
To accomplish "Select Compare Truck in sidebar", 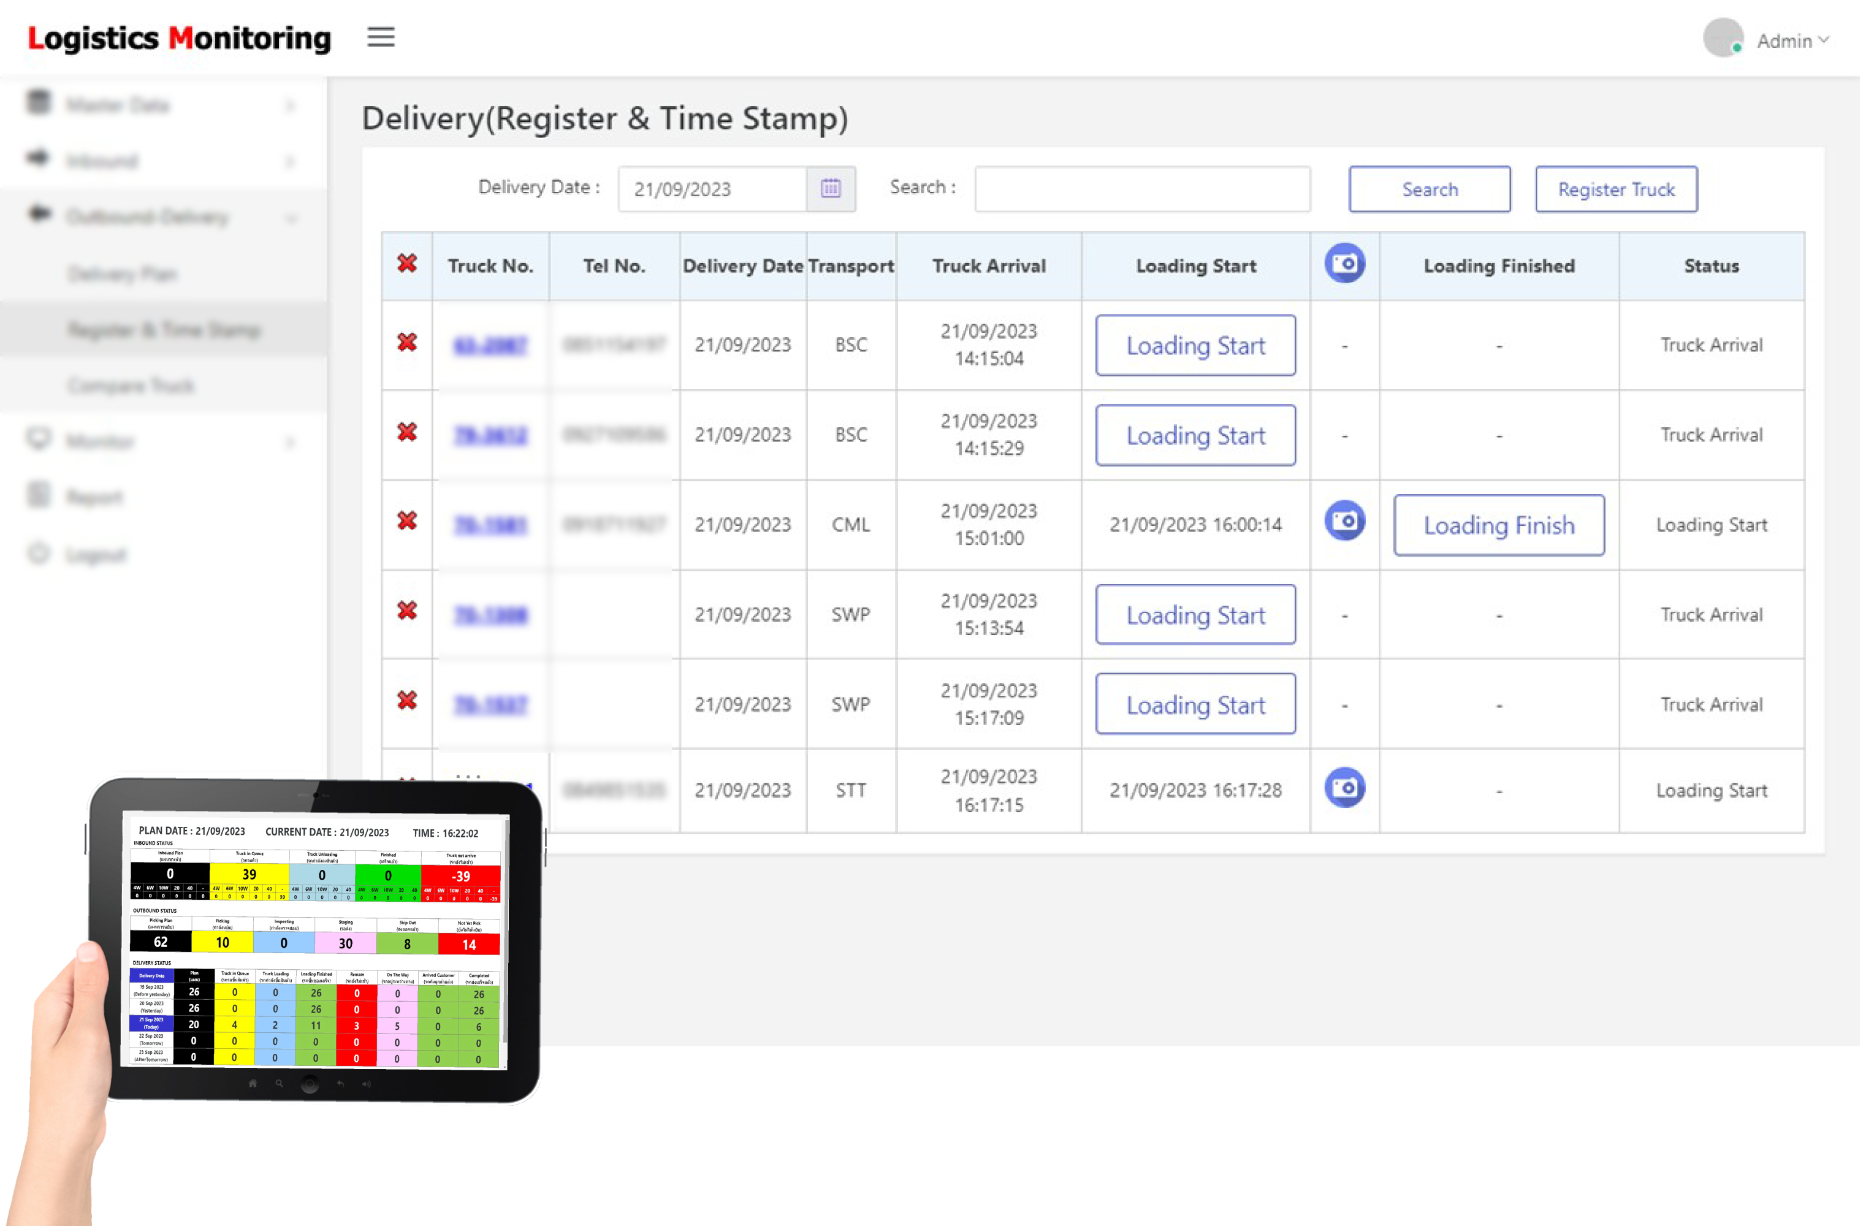I will pyautogui.click(x=130, y=386).
